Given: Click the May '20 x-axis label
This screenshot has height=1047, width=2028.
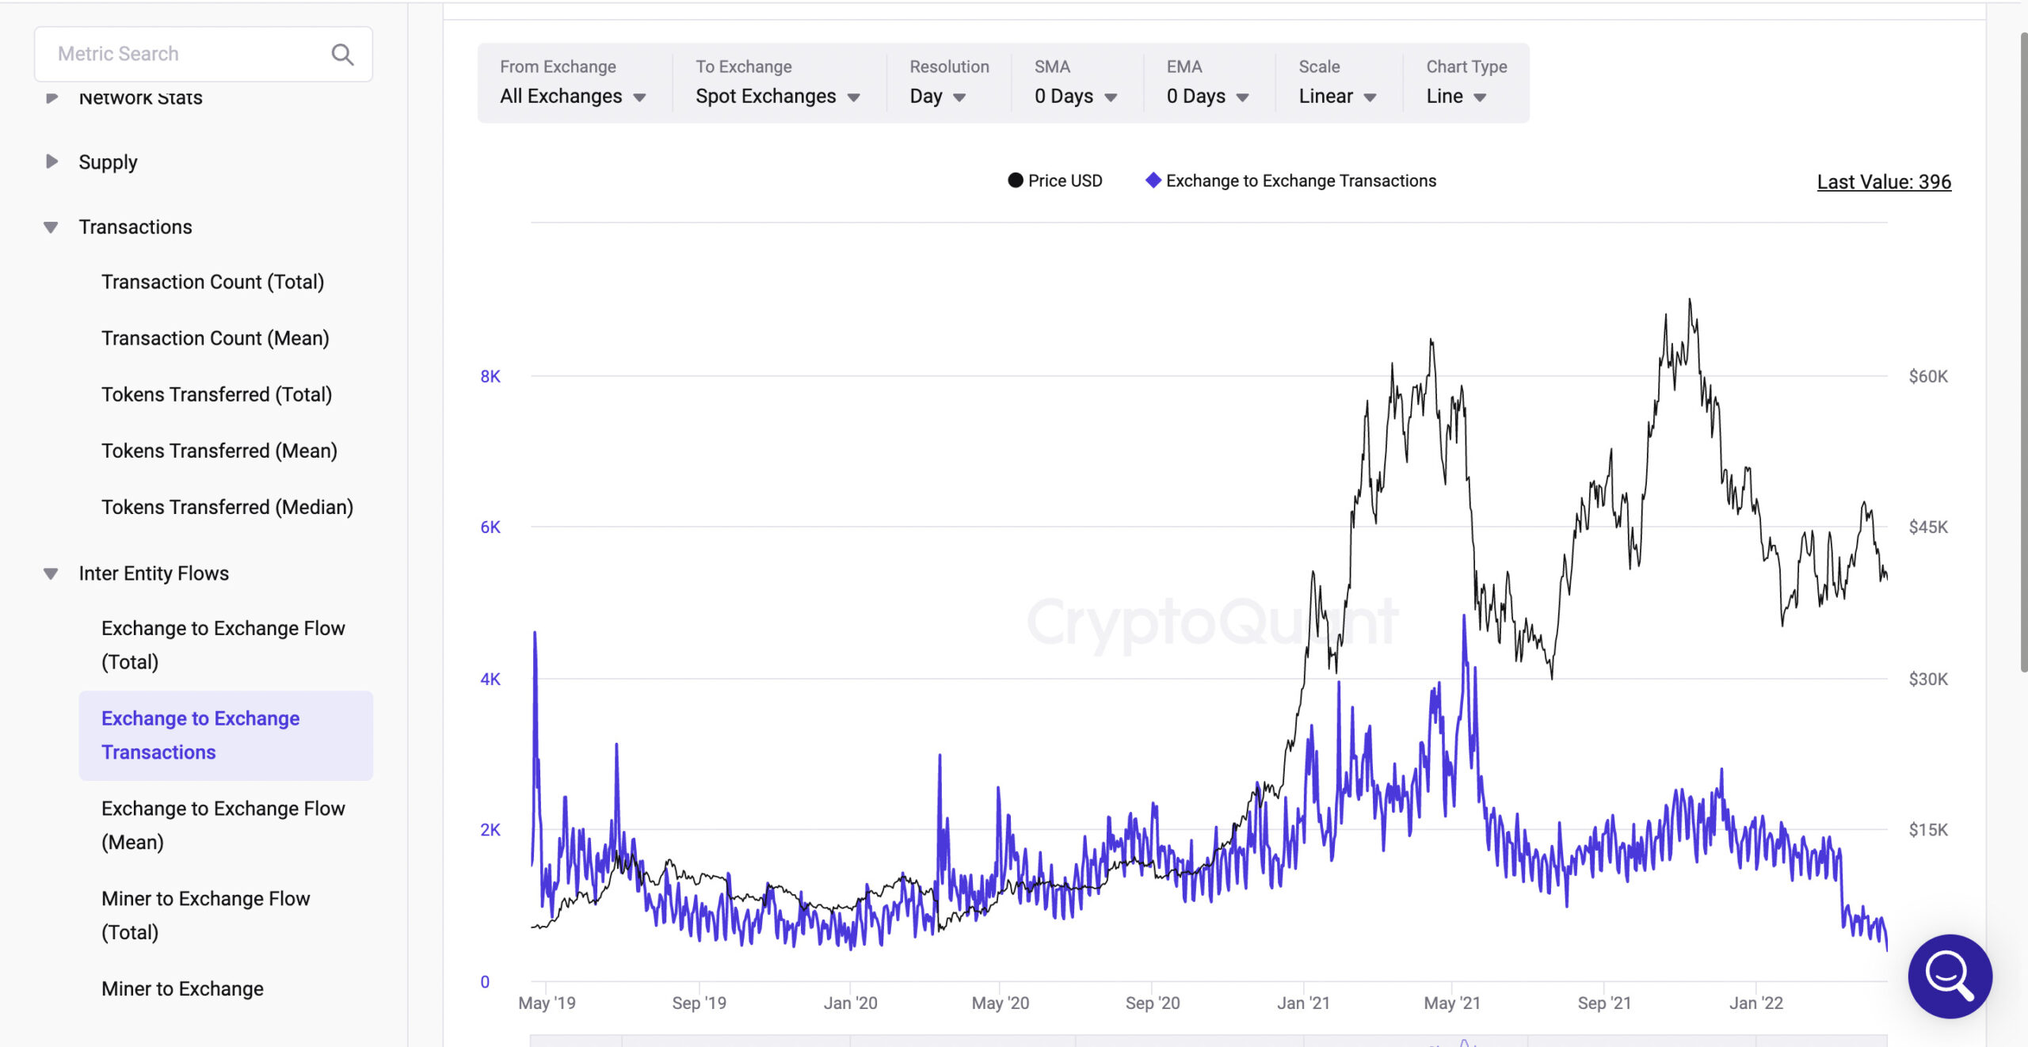Looking at the screenshot, I should [x=1000, y=1003].
